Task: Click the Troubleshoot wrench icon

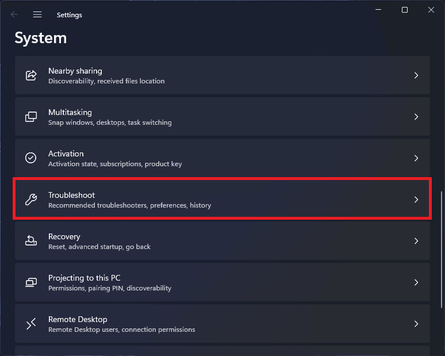Action: coord(31,200)
